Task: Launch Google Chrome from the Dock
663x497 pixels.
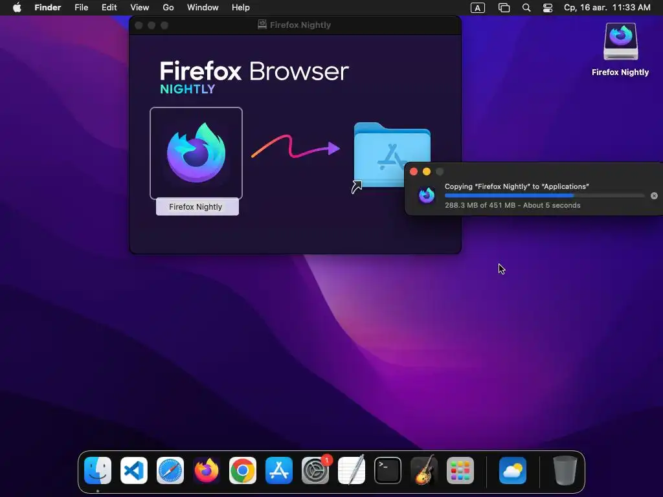Action: coord(243,470)
